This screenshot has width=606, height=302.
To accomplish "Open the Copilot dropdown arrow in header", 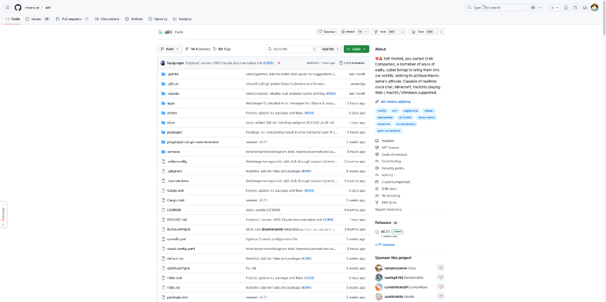I will [x=540, y=7].
